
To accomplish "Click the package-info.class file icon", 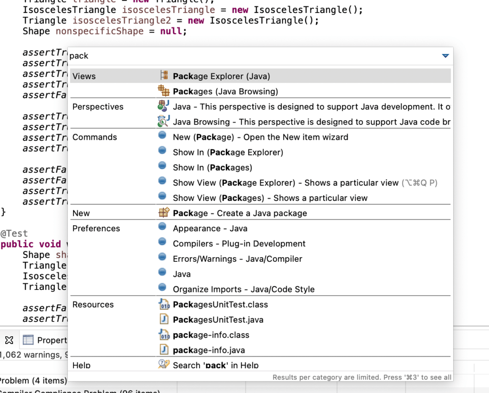I will (164, 334).
